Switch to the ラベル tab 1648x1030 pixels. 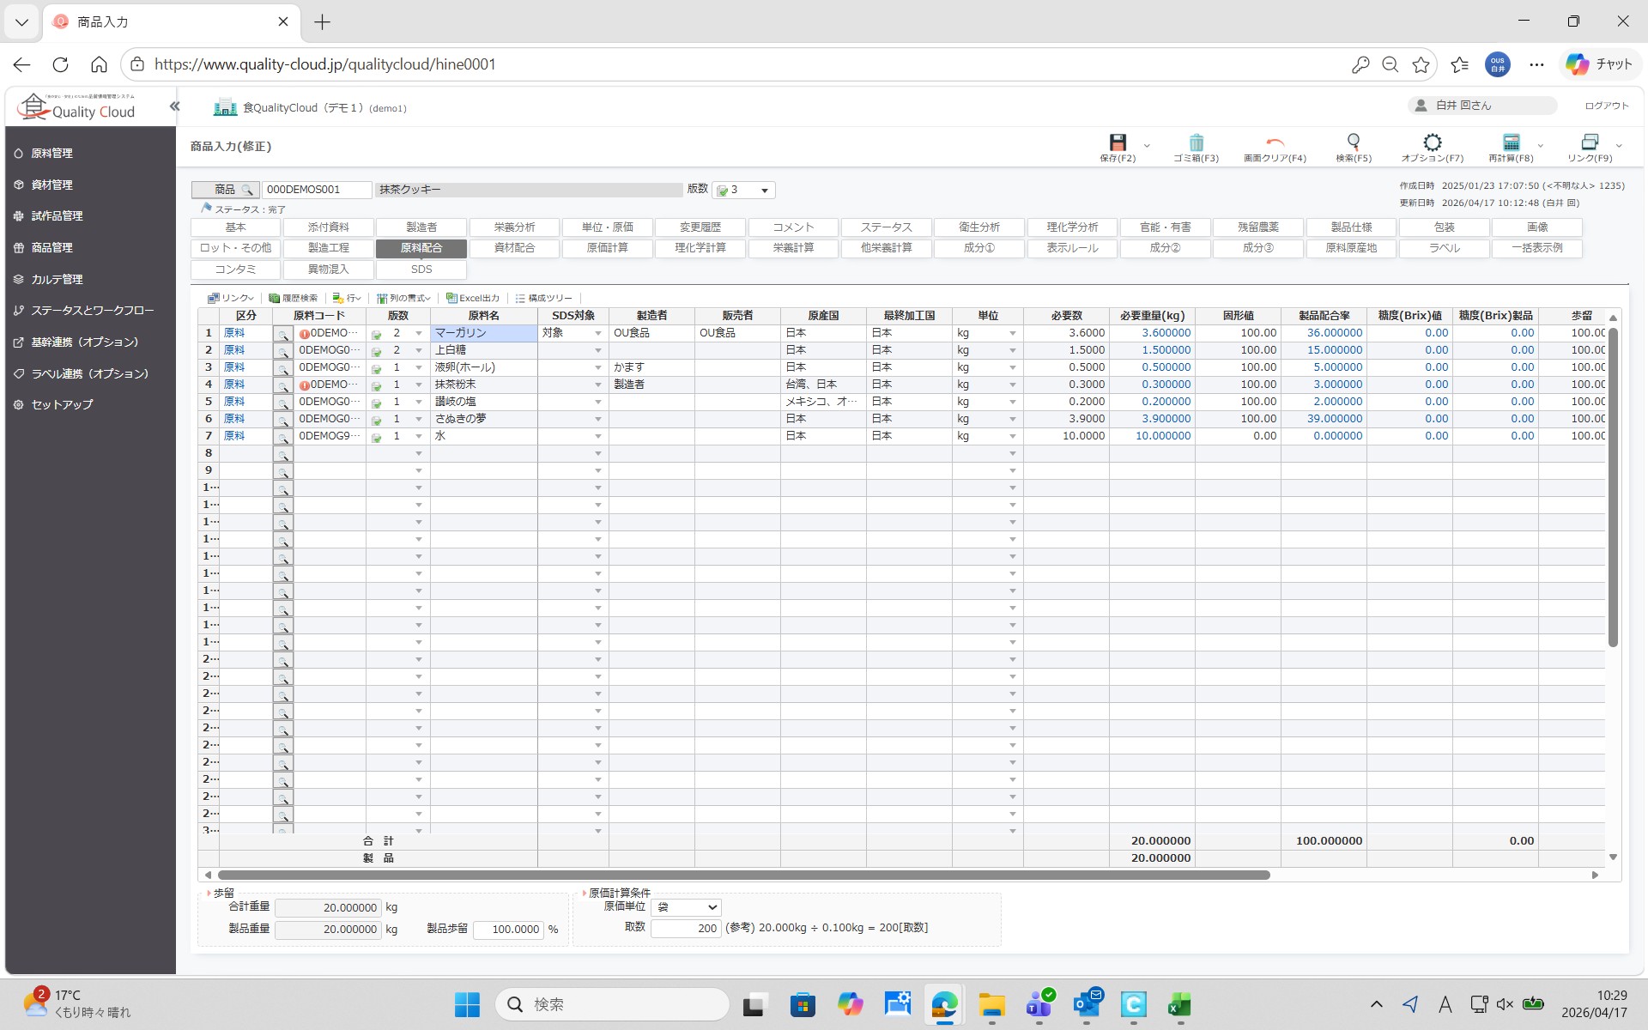(1445, 248)
